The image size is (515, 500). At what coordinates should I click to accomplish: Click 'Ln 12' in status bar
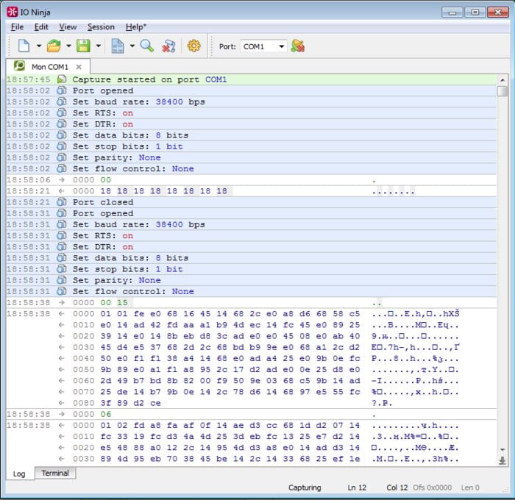(x=357, y=488)
